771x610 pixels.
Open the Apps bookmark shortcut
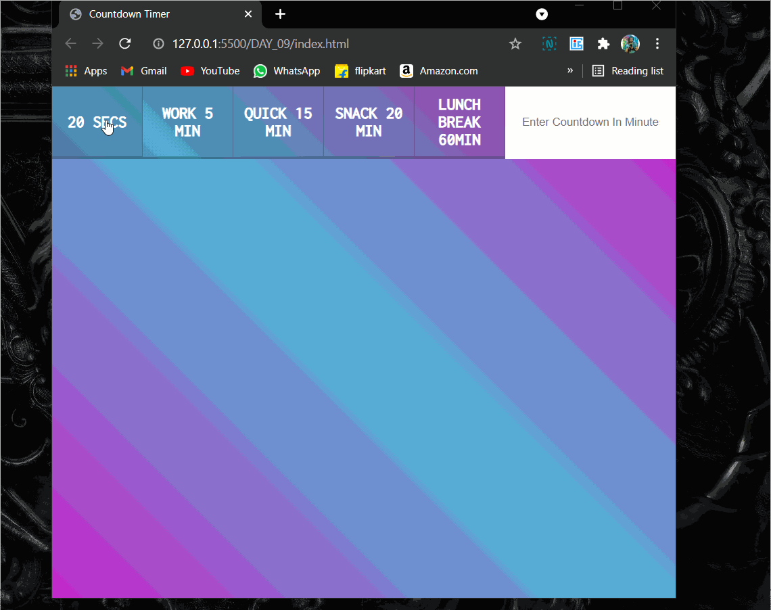pos(86,71)
